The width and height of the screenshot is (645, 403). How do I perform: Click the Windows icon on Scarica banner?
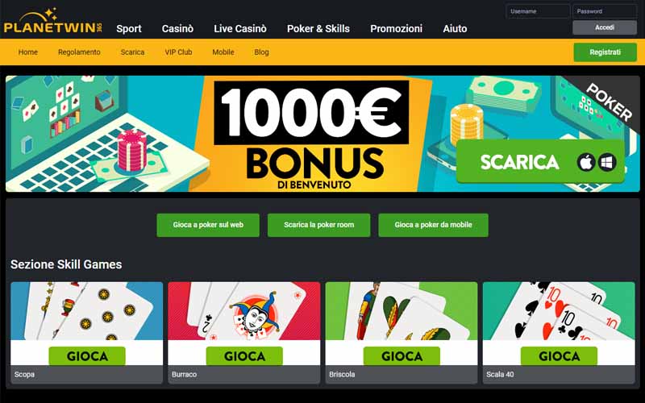pyautogui.click(x=607, y=162)
